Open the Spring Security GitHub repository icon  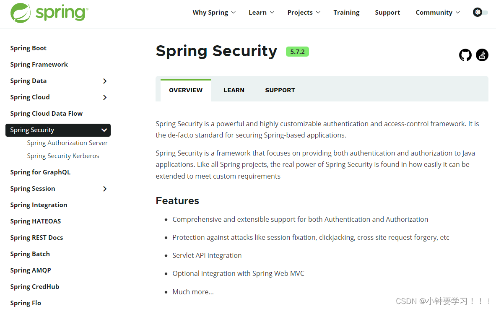pyautogui.click(x=465, y=55)
